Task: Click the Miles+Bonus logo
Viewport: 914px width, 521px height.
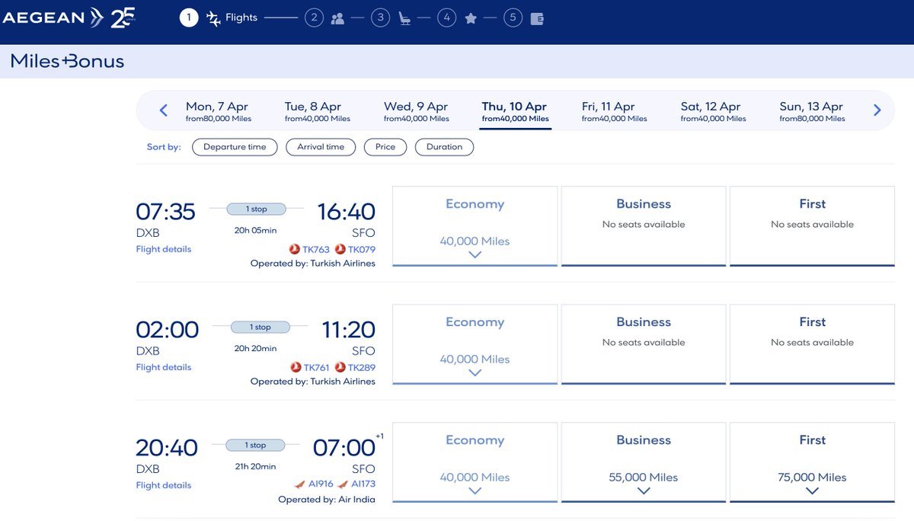Action: (x=67, y=62)
